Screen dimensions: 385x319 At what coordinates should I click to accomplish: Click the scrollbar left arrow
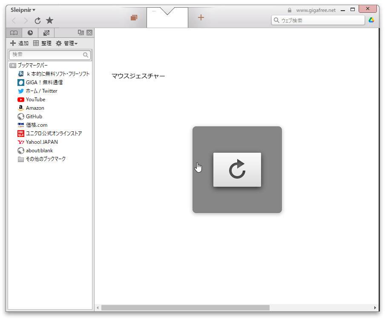coord(98,308)
